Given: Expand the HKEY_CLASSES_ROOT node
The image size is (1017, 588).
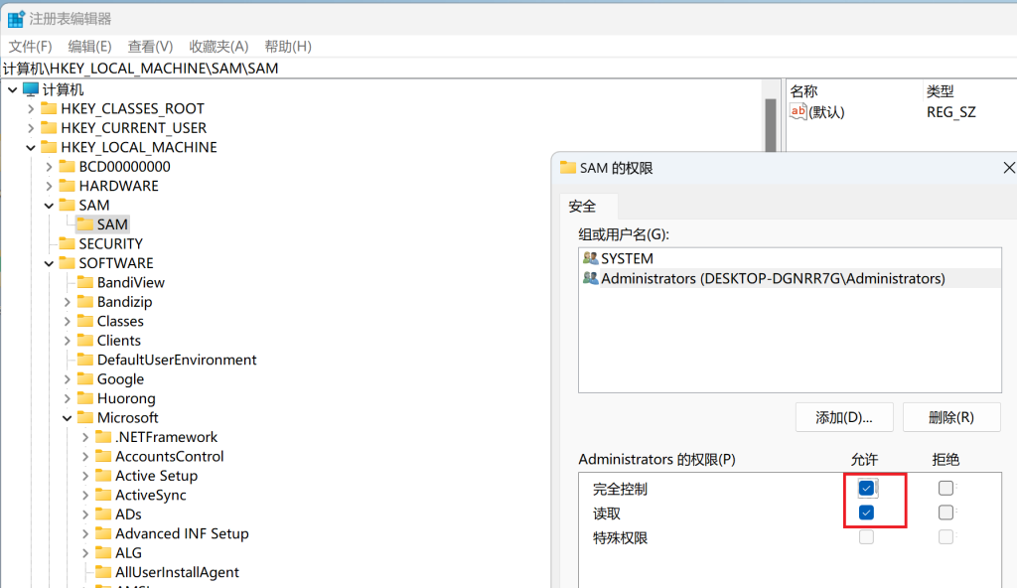Looking at the screenshot, I should (31, 109).
